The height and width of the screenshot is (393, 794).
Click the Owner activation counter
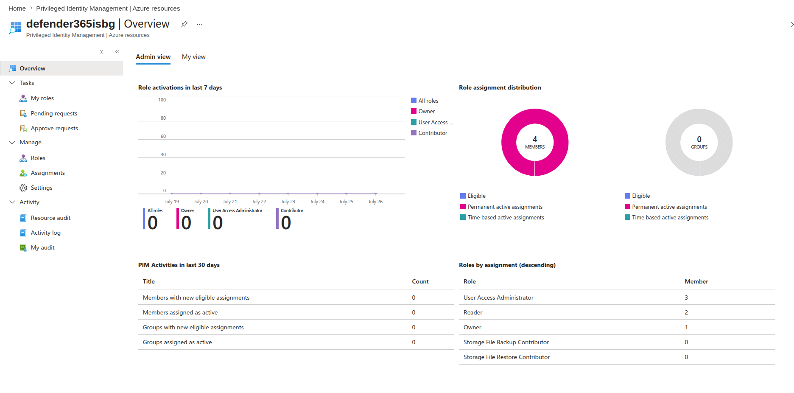coord(185,219)
